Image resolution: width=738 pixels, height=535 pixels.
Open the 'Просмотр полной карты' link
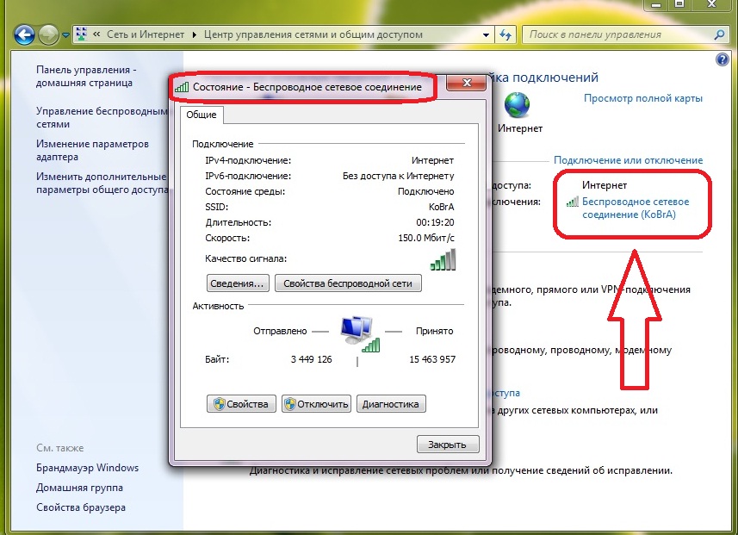pos(642,99)
